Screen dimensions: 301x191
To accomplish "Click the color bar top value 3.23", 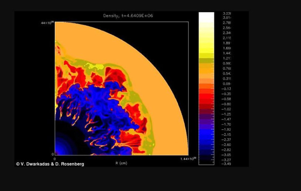I will pos(227,13).
